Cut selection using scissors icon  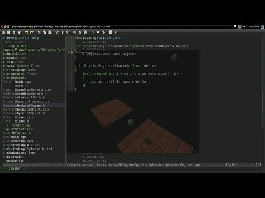pos(39,32)
